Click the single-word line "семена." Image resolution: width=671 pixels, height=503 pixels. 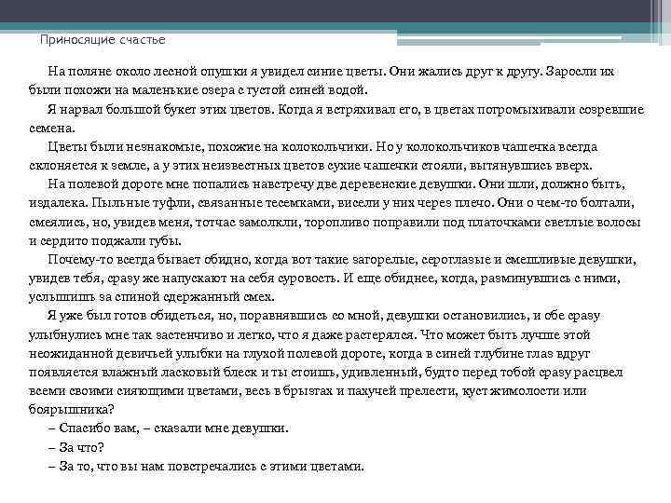[x=52, y=128]
